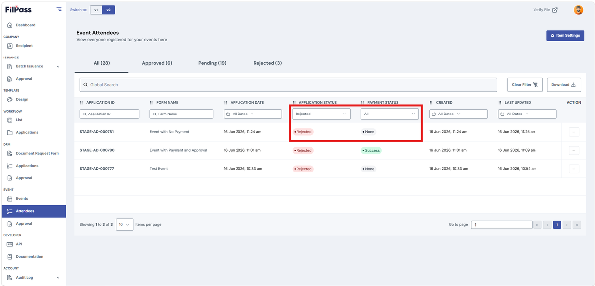595x286 pixels.
Task: Click drag handle icon of Application ID column
Action: click(82, 103)
